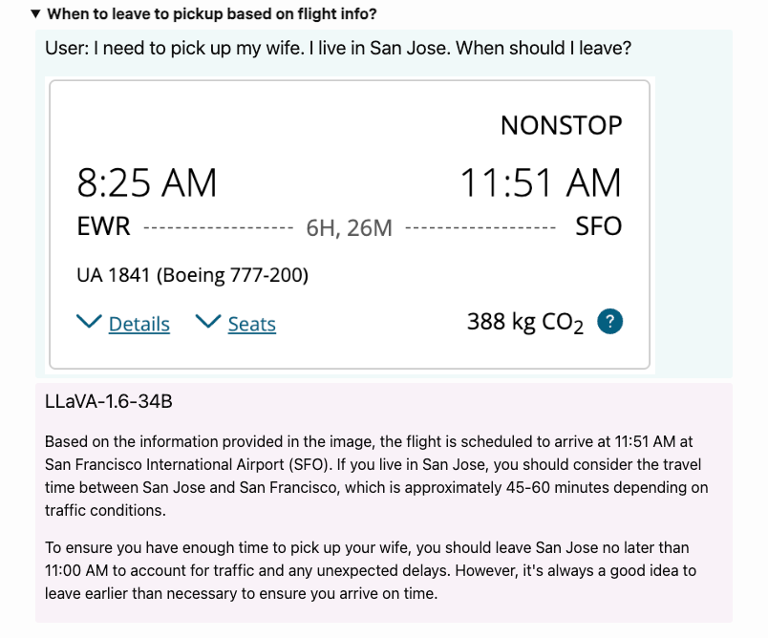Click the 6H, 26M flight duration
Screen dimensions: 768x638
click(349, 227)
